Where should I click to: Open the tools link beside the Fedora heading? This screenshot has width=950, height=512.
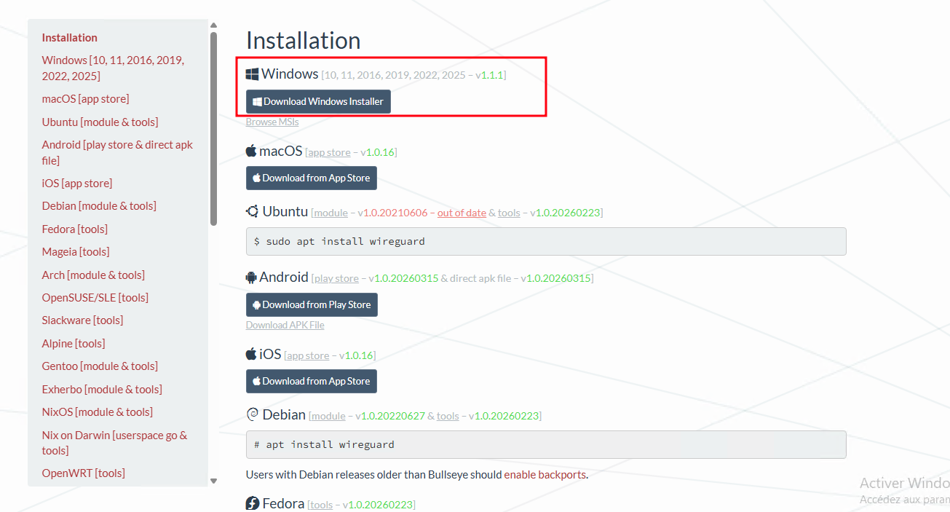[321, 505]
